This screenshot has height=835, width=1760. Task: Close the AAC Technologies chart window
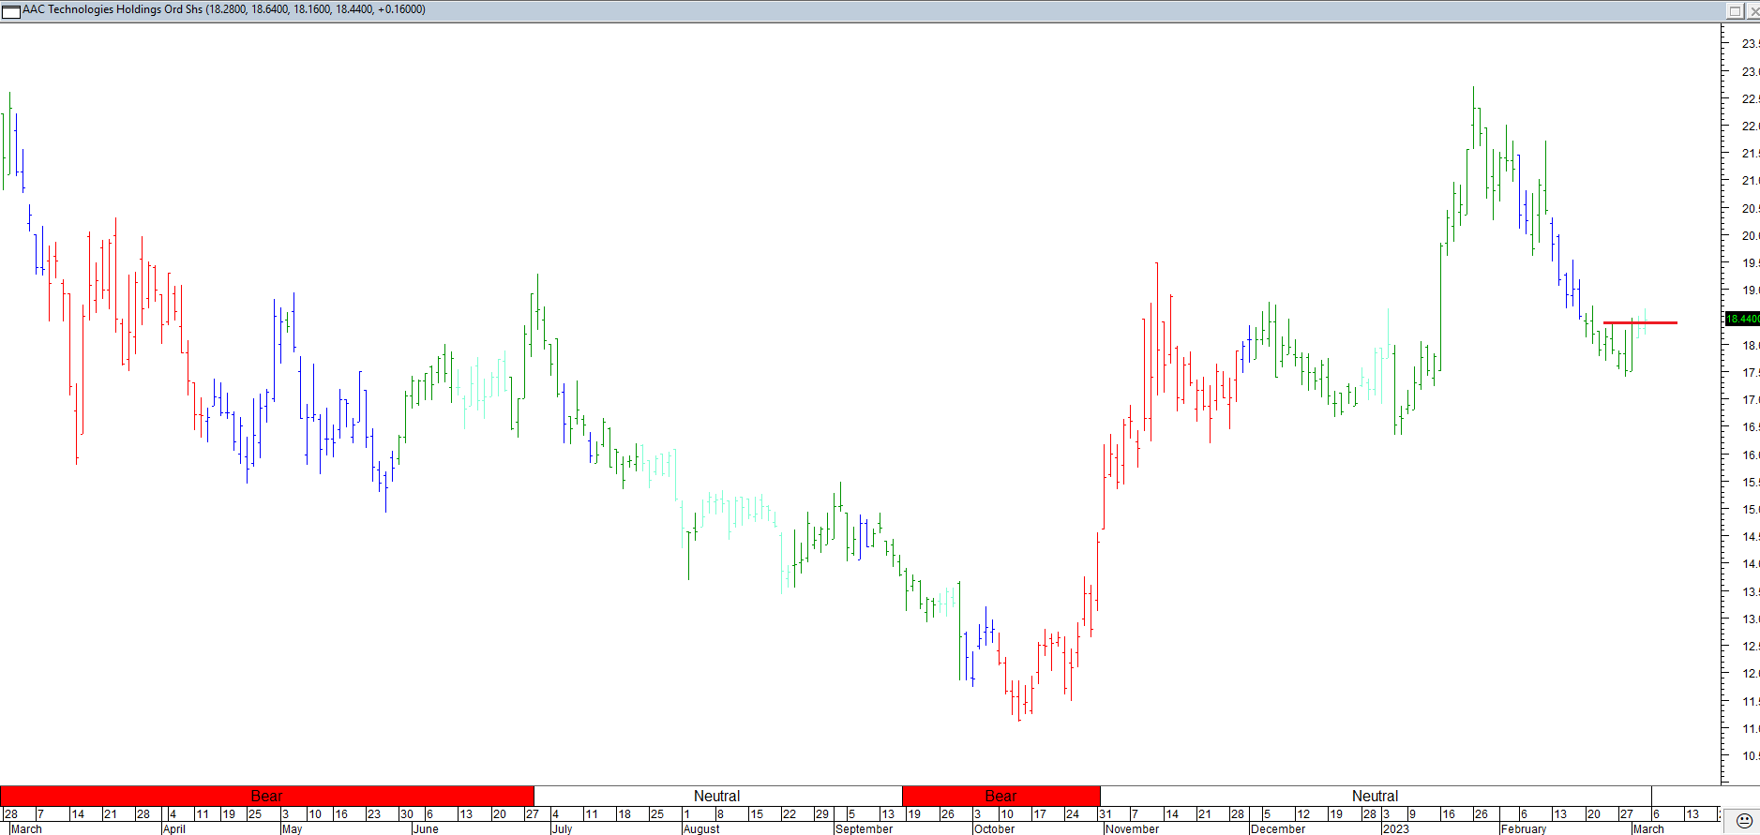pos(1753,11)
